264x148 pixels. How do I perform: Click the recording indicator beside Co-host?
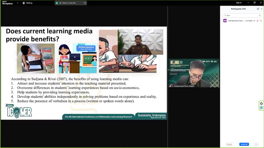tap(254, 21)
